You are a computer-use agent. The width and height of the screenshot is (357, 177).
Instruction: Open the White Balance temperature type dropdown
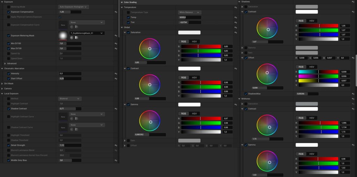(x=190, y=12)
